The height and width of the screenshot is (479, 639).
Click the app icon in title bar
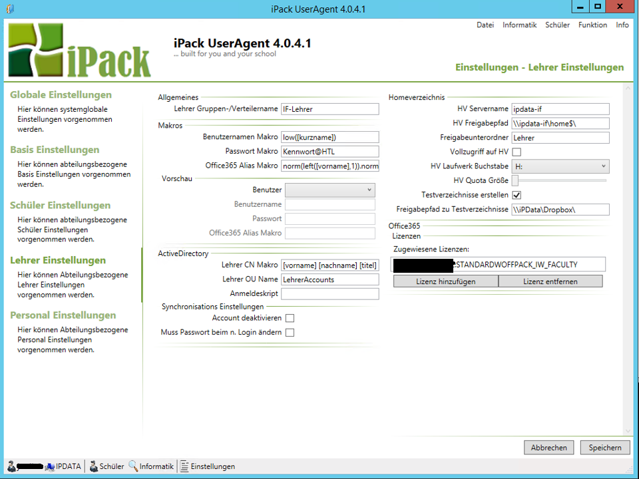9,9
